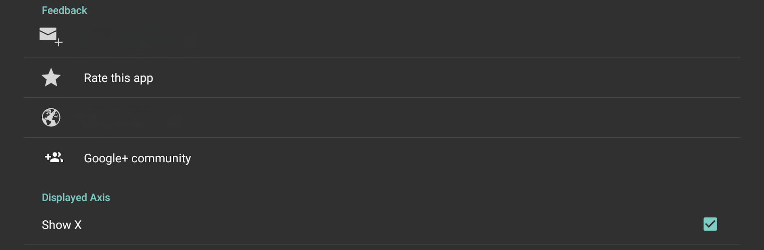Click the Rate this app list row
Screen dimensions: 764x250
(382, 77)
